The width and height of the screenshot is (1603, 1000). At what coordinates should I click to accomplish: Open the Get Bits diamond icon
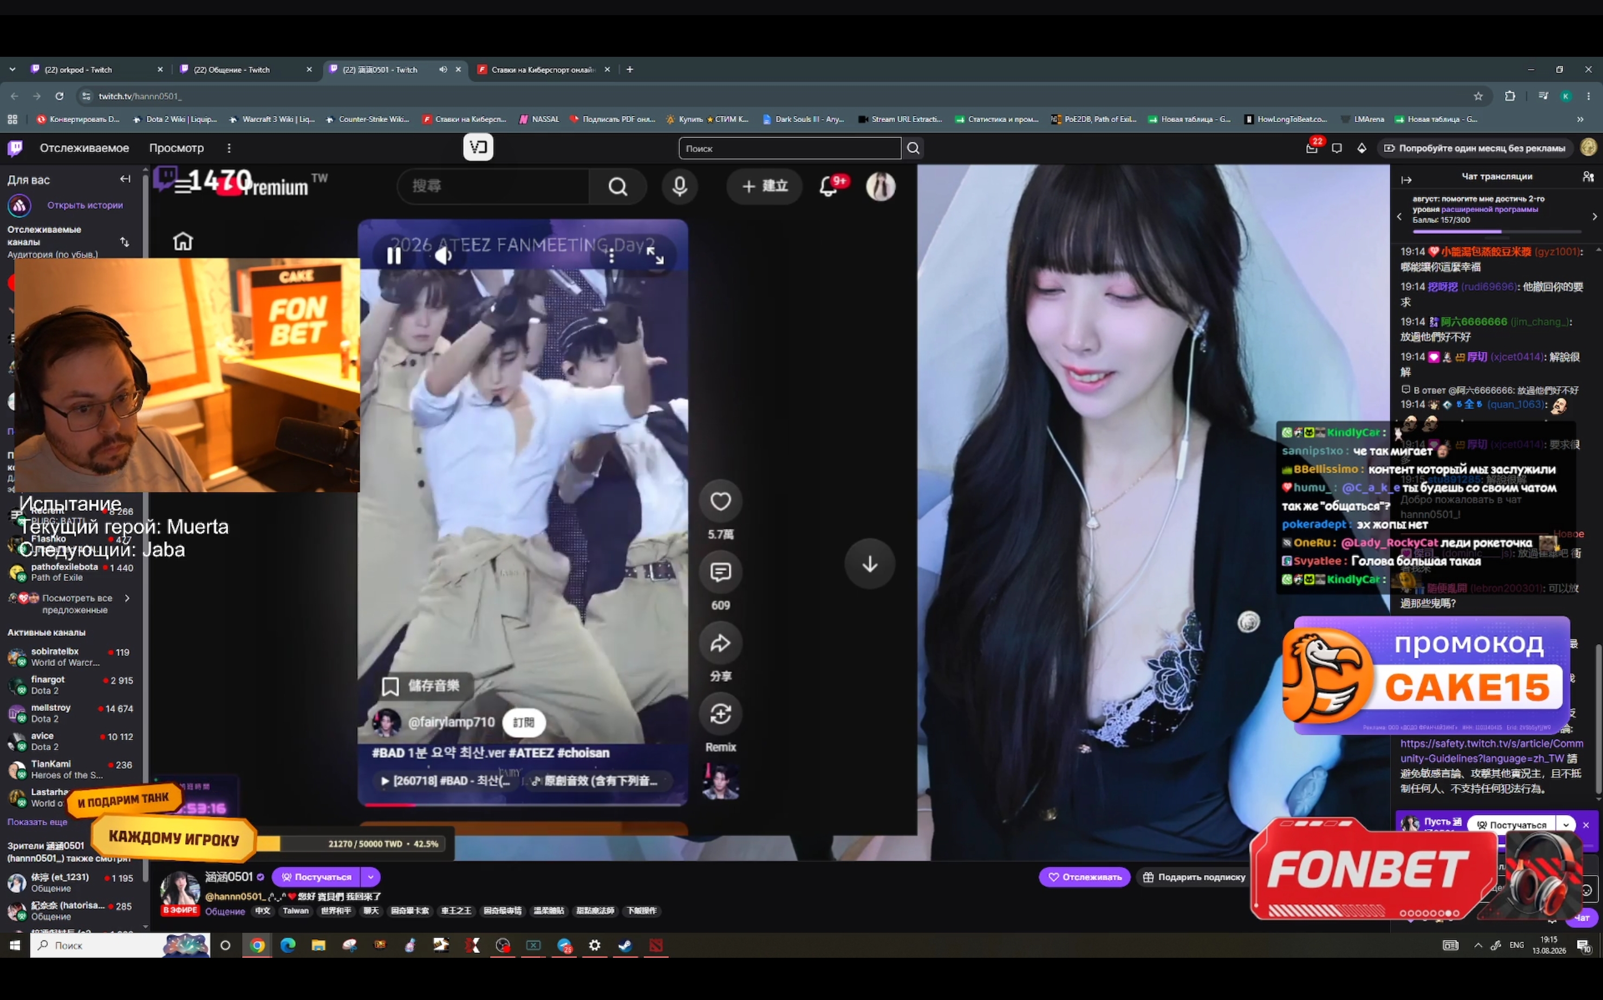coord(1361,148)
